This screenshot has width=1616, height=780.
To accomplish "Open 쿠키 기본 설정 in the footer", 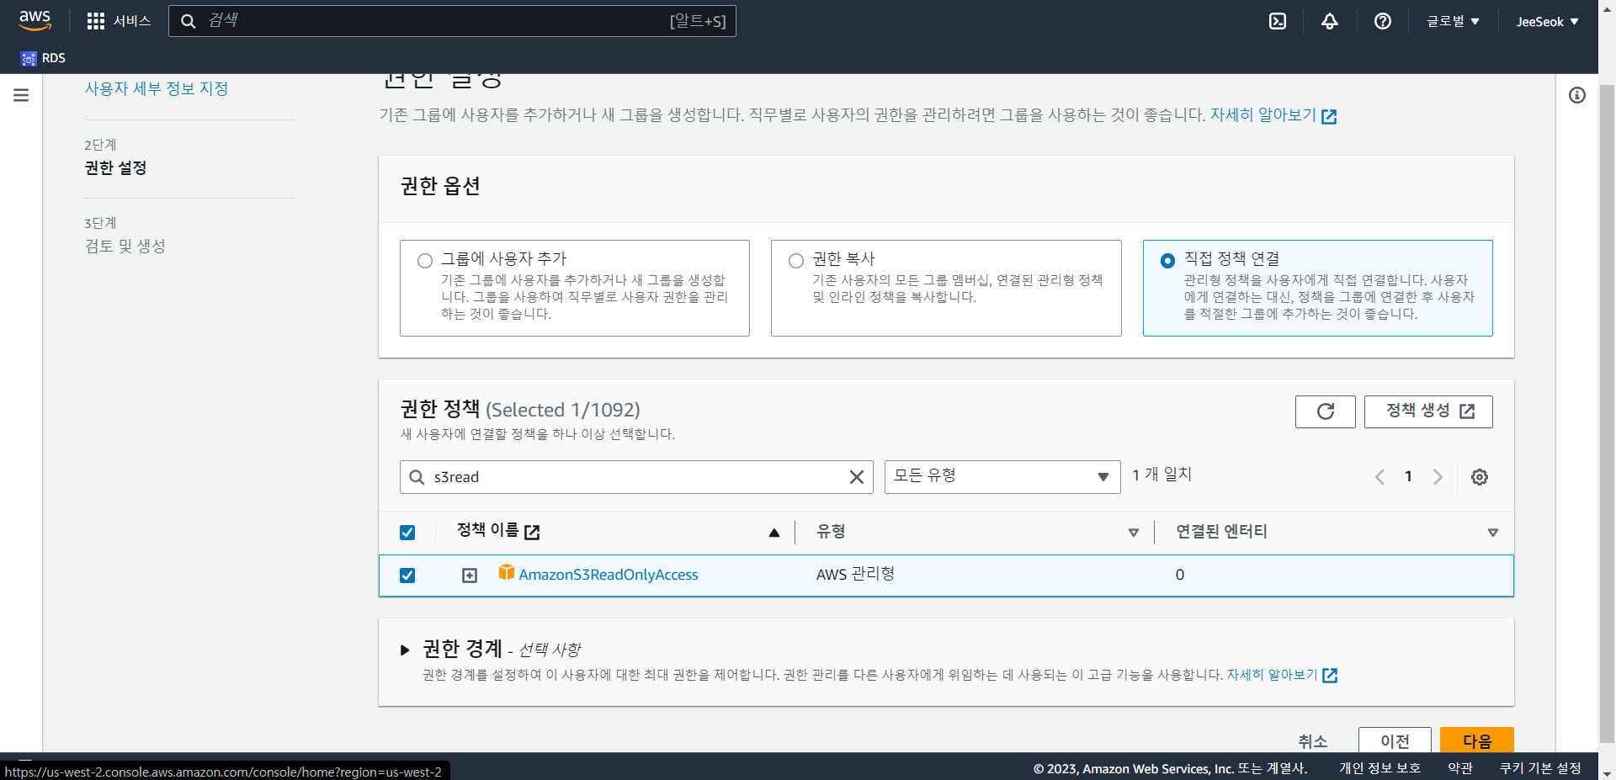I will point(1540,768).
